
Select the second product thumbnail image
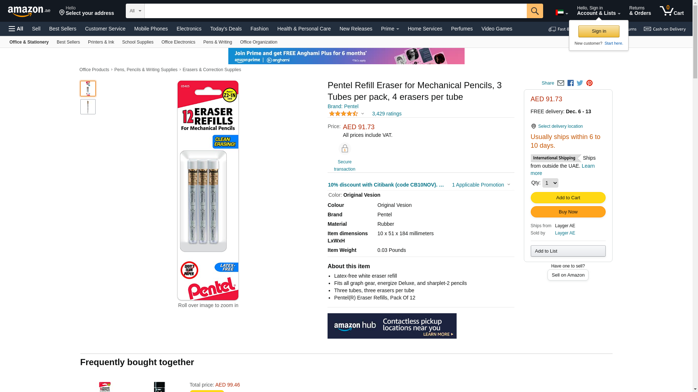click(x=88, y=107)
